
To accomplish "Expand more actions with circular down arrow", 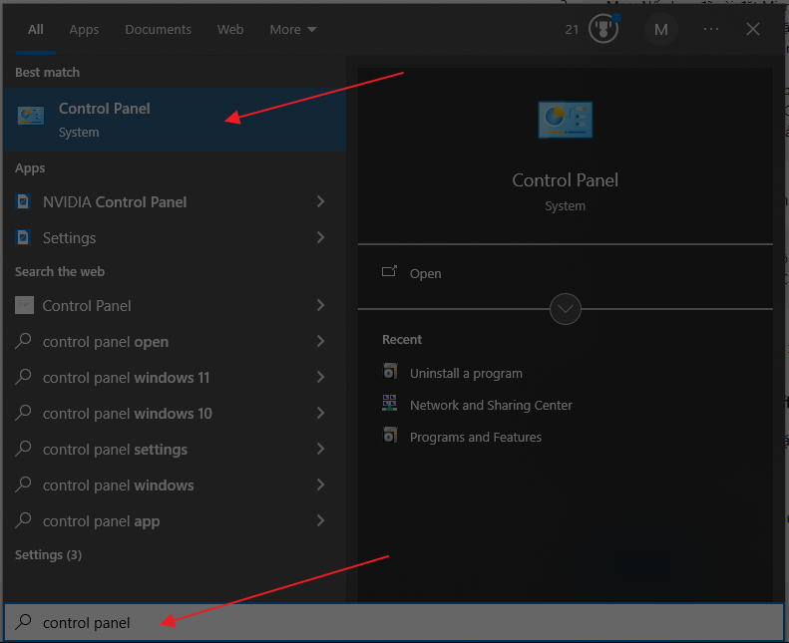I will tap(566, 309).
